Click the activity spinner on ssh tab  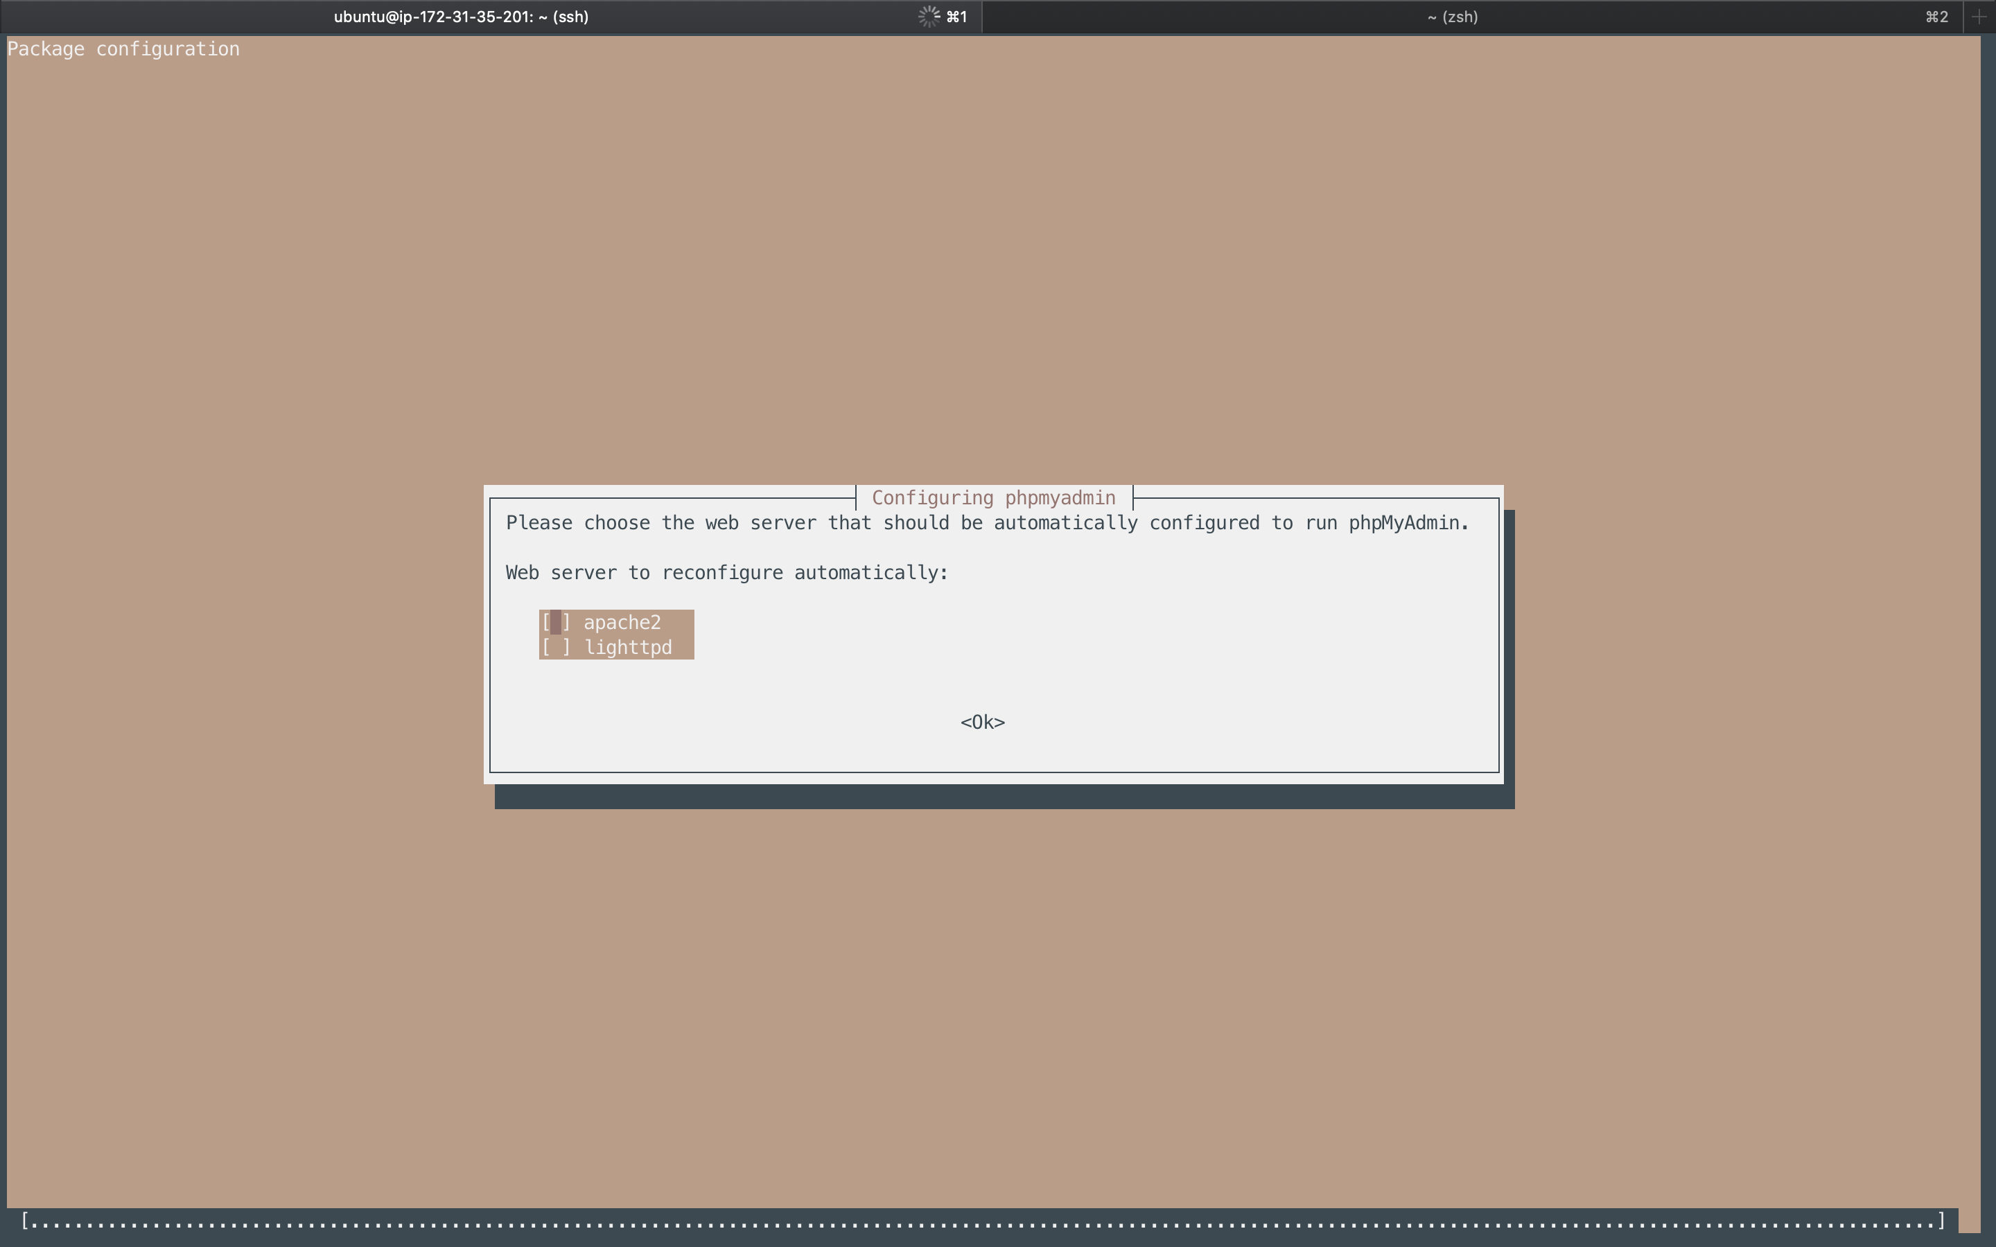(x=929, y=17)
